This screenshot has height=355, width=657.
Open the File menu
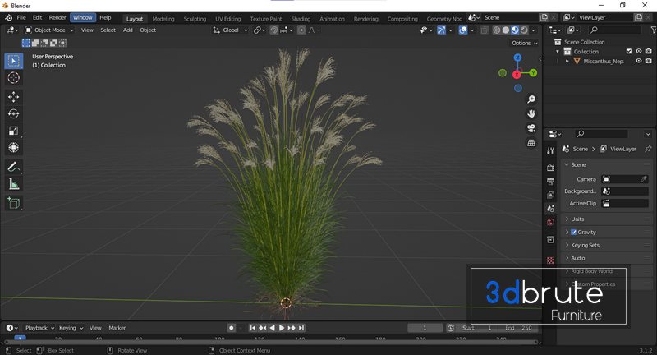pos(21,17)
